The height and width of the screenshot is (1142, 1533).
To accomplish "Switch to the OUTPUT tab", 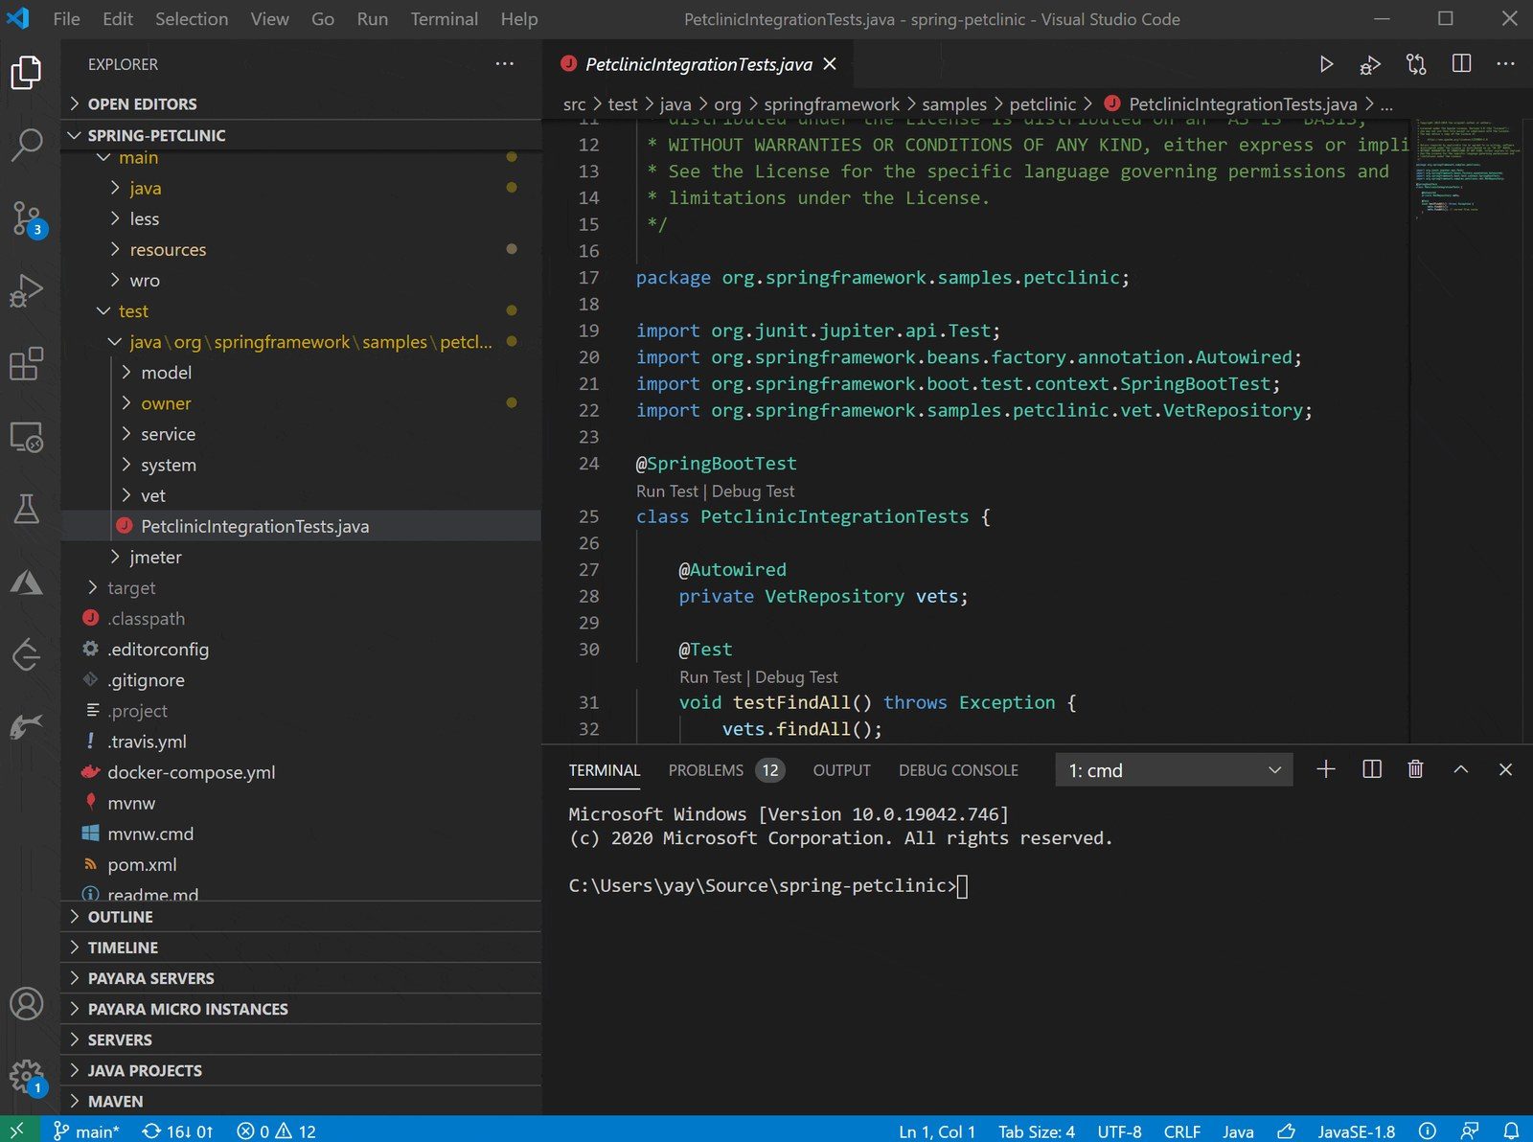I will pos(841,770).
